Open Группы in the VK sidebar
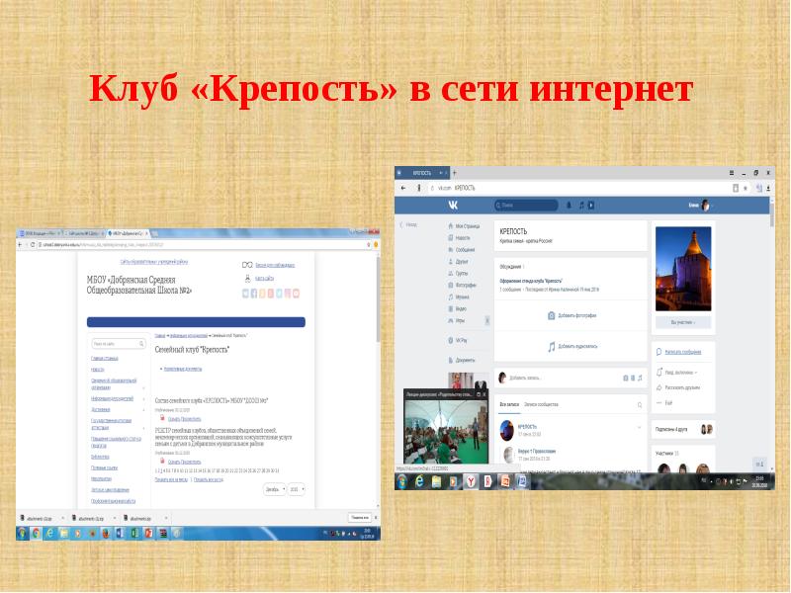 tap(458, 274)
